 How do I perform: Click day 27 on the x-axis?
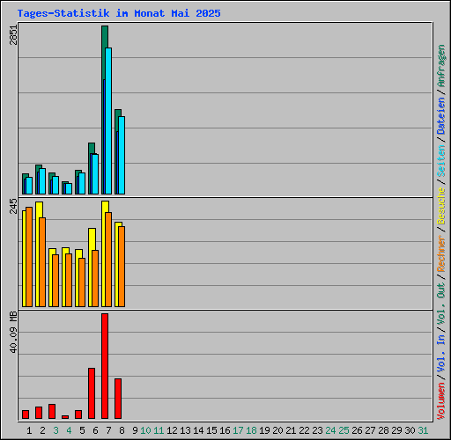pos(370,430)
